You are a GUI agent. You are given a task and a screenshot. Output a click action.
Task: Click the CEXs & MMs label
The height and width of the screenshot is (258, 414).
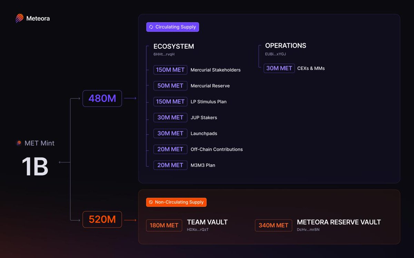tap(311, 68)
